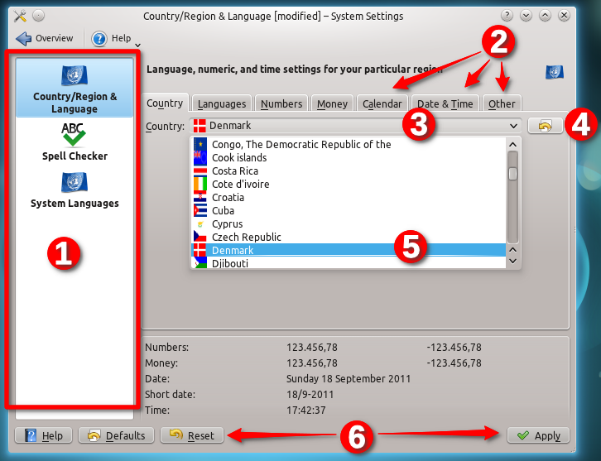The image size is (601, 461).
Task: Switch to the Languages tab
Action: click(222, 103)
